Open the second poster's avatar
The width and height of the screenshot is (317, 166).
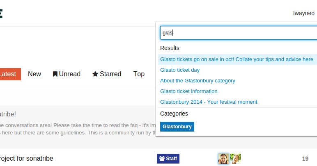[235, 159]
